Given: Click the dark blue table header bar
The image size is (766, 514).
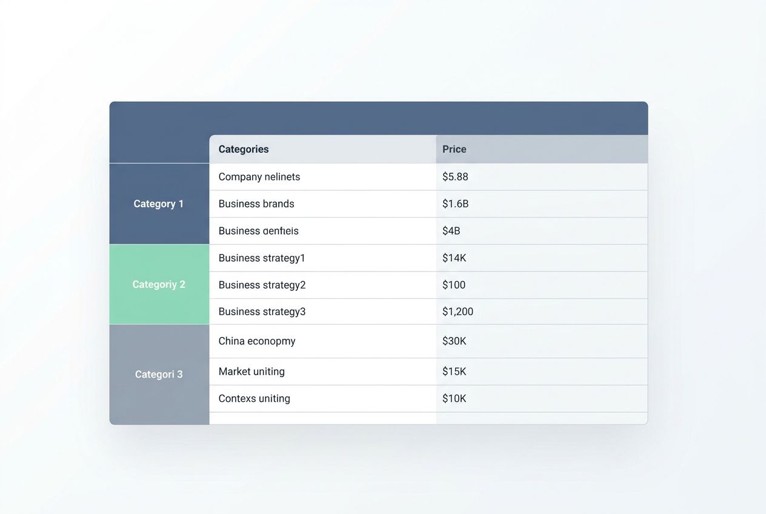Looking at the screenshot, I should point(378,117).
